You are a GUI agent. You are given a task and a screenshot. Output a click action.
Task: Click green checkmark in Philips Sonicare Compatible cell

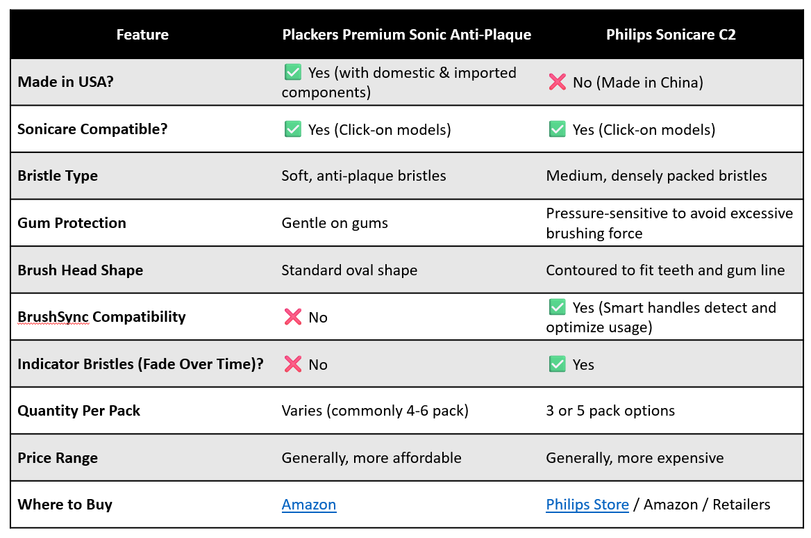[x=557, y=129]
